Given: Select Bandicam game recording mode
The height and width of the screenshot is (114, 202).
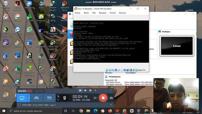Looking at the screenshot, I should [x=37, y=98].
